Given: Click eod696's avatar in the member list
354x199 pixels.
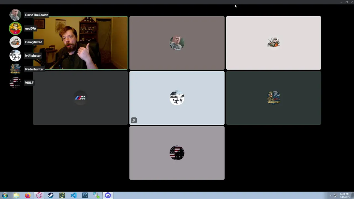Looking at the screenshot, I should click(15, 28).
